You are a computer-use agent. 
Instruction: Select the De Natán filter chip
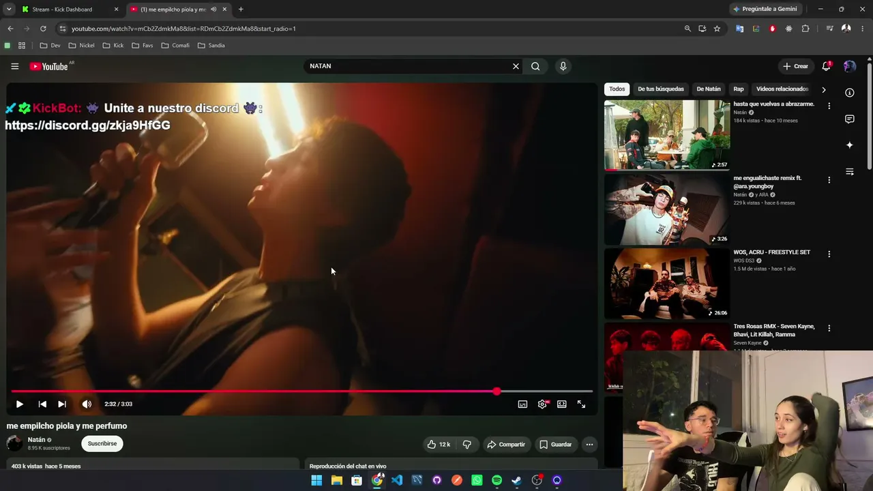[x=708, y=89]
